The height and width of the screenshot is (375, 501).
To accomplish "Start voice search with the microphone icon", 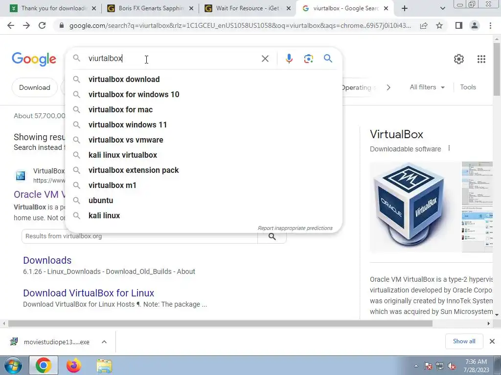I will (x=289, y=59).
